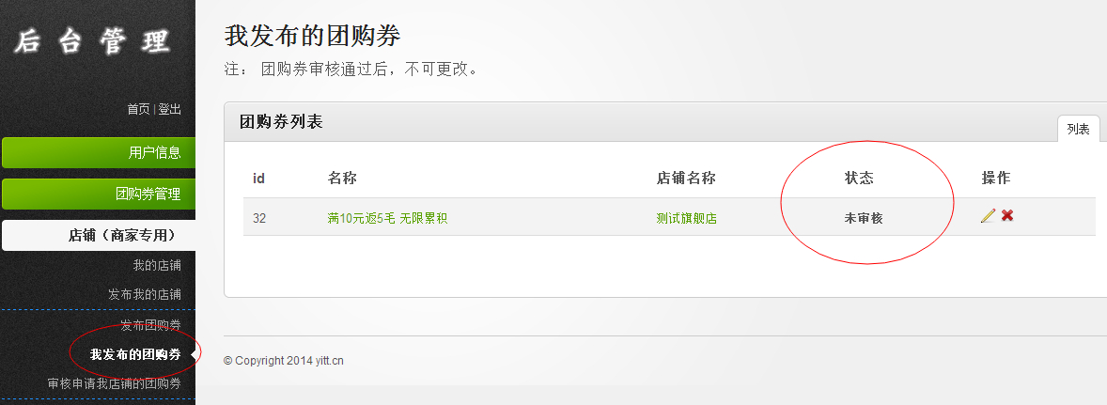Select 我发布的团购券 in the sidebar
This screenshot has width=1107, height=405.
click(x=135, y=354)
